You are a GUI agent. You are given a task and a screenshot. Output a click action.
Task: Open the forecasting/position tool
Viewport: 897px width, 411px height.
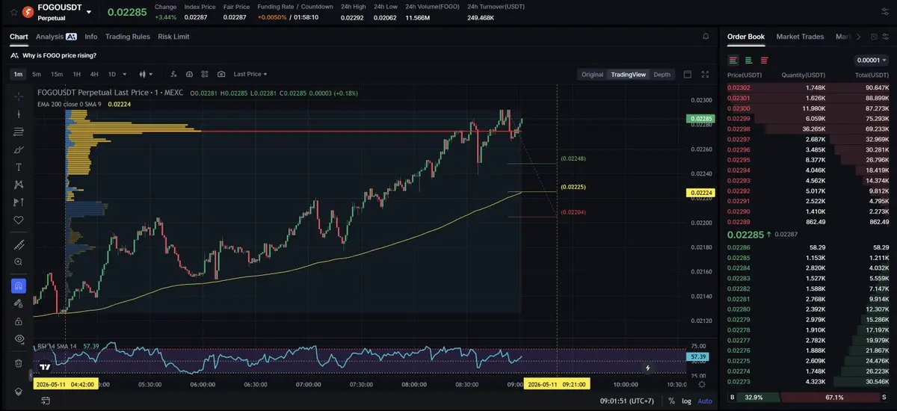point(19,203)
